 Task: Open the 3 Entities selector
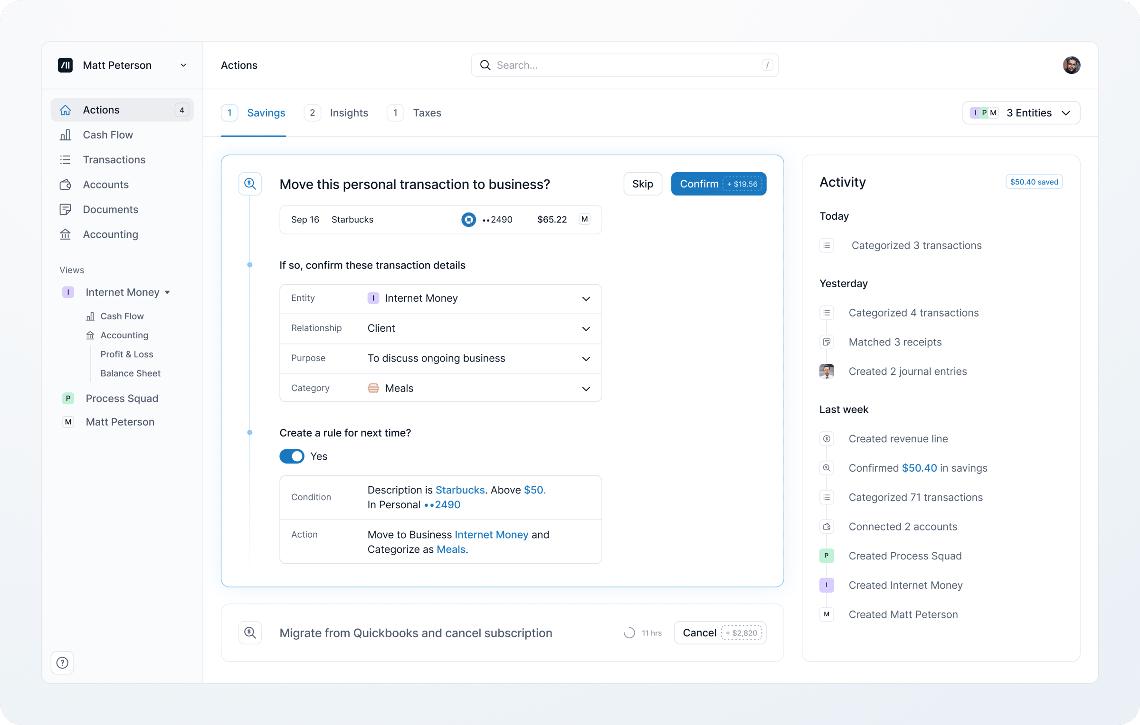point(1021,113)
